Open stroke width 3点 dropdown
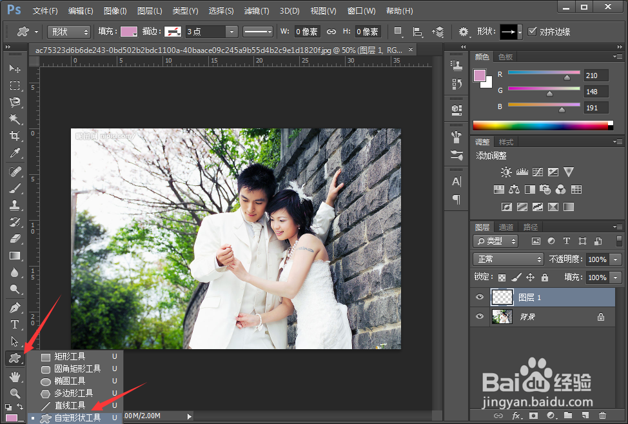628x424 pixels. (231, 32)
